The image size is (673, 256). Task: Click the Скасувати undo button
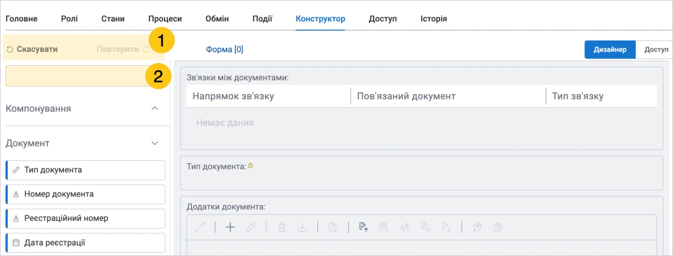coord(32,49)
